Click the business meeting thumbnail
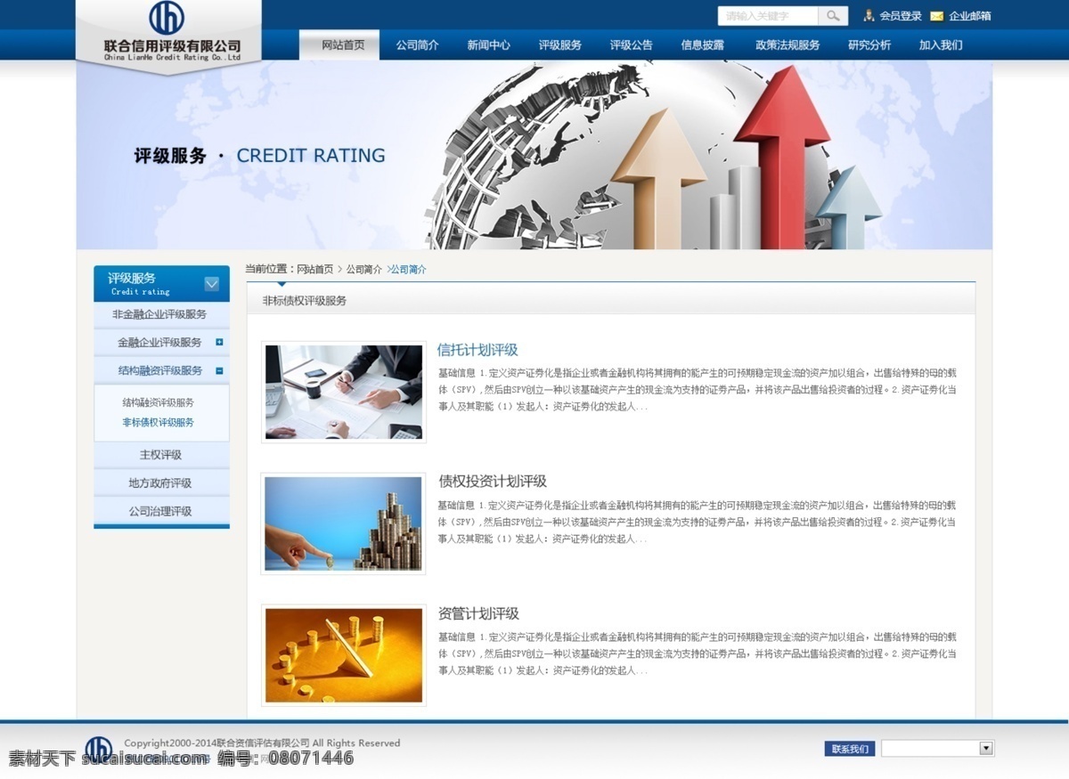 coord(344,393)
